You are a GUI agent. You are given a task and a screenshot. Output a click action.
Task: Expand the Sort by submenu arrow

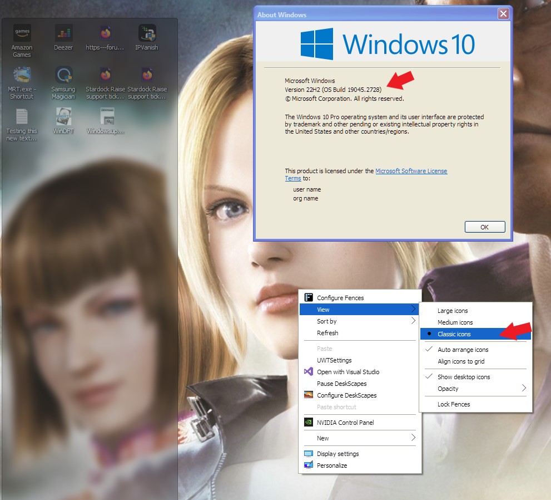[413, 321]
